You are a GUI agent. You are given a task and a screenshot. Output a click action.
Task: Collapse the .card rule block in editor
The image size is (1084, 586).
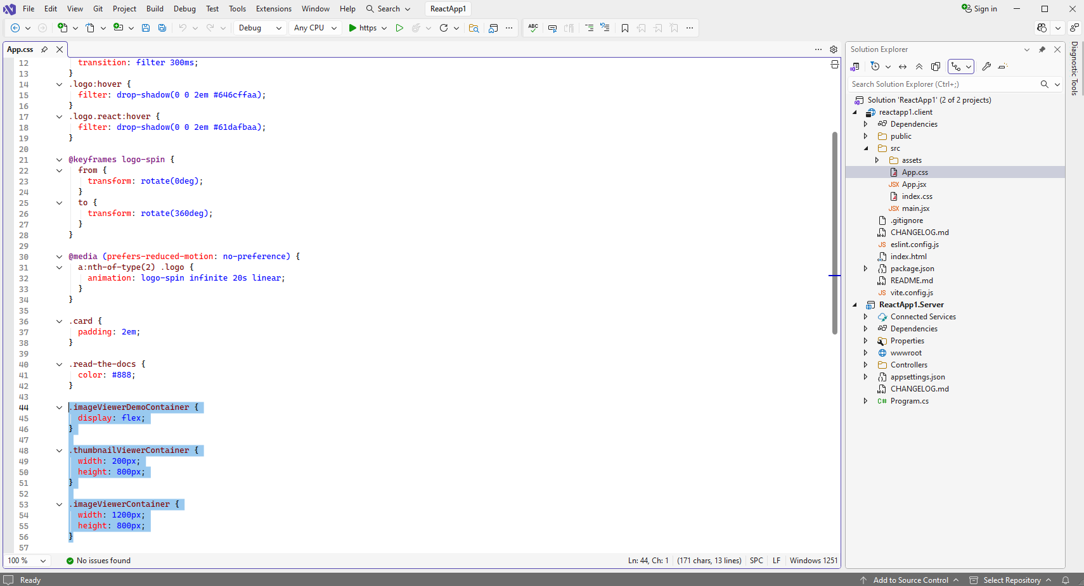click(59, 321)
